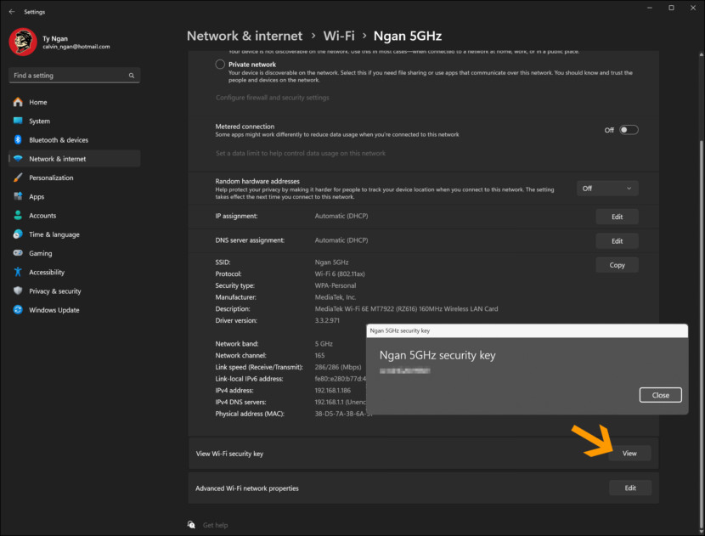This screenshot has width=705, height=536.
Task: Click the Get help icon at bottom
Action: pos(191,525)
